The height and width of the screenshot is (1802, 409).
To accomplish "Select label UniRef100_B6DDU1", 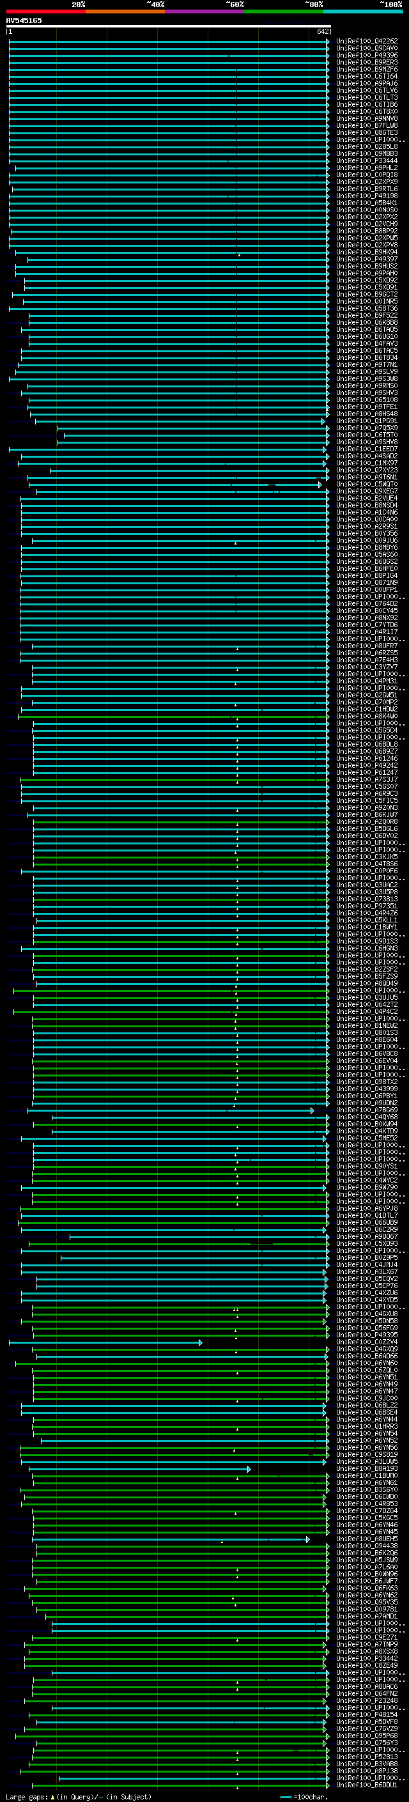I will click(367, 1785).
